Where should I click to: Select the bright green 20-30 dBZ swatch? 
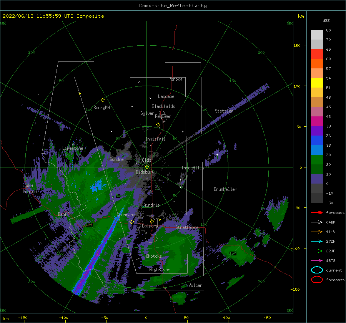(317, 160)
